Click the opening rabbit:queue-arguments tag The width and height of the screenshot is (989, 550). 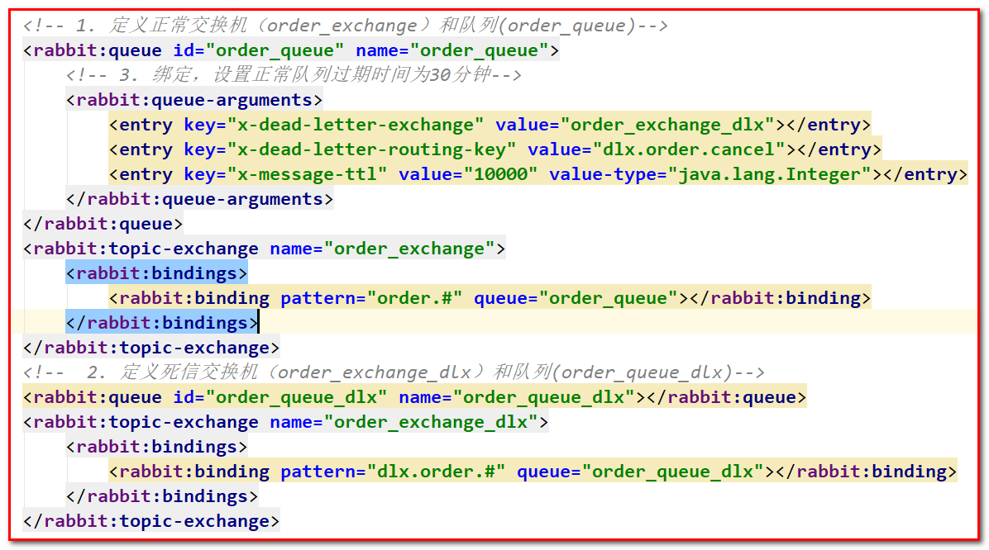click(x=193, y=100)
